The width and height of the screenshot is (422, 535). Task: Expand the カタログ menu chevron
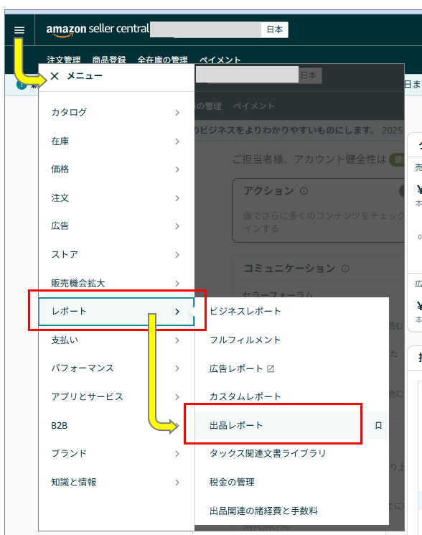pyautogui.click(x=177, y=113)
